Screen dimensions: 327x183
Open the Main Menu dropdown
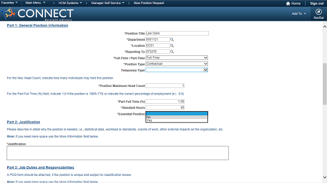(35, 3)
